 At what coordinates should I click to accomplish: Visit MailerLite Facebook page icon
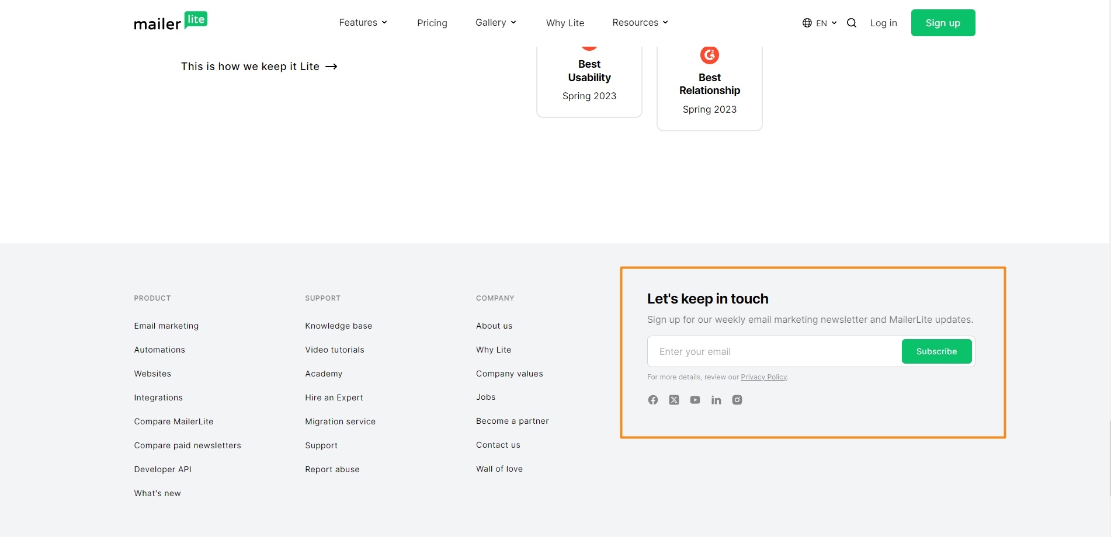(x=653, y=400)
